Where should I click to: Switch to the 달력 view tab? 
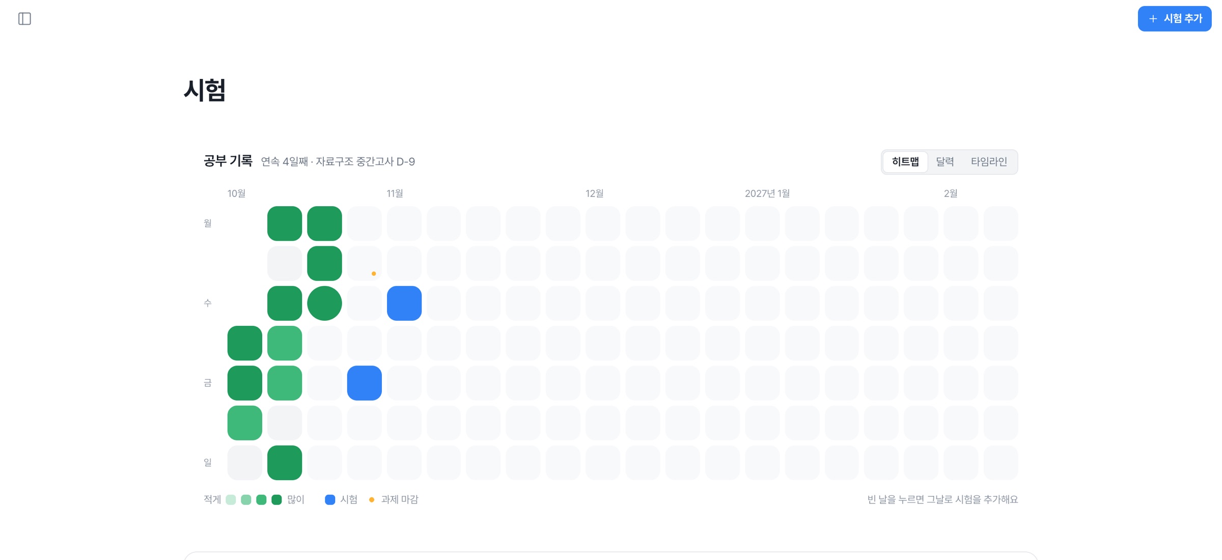point(945,162)
